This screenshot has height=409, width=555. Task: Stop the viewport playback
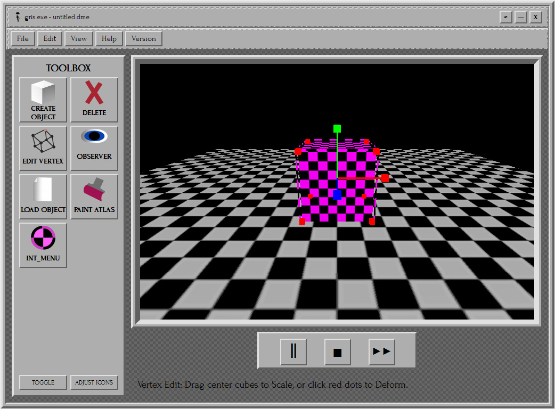point(337,351)
